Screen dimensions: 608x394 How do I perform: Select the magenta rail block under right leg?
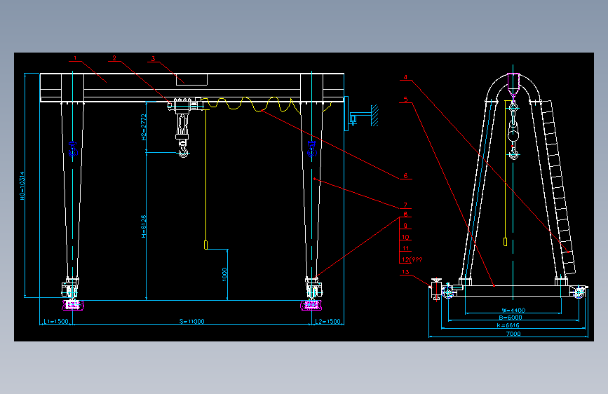(x=311, y=305)
